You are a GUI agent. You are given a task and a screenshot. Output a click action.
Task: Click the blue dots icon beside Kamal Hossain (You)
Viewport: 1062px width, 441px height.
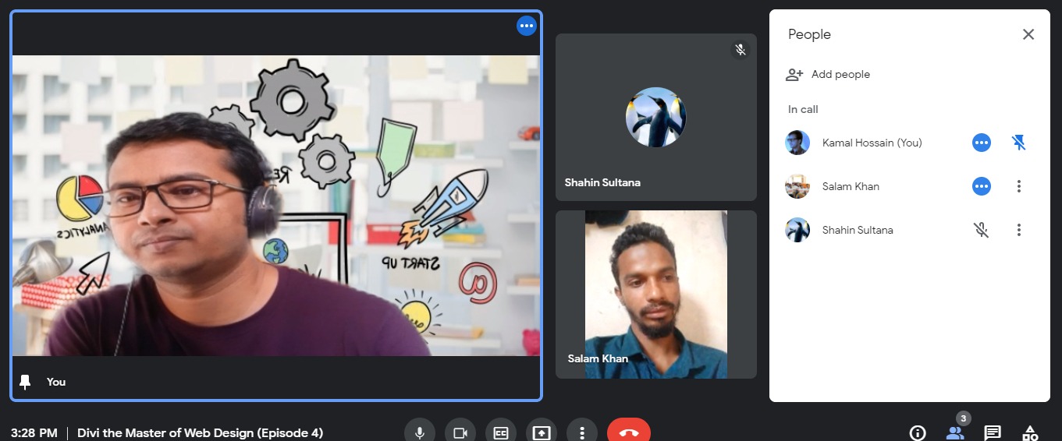pyautogui.click(x=982, y=143)
